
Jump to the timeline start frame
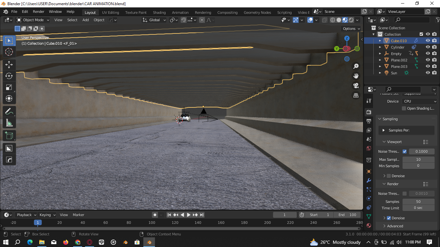click(169, 215)
